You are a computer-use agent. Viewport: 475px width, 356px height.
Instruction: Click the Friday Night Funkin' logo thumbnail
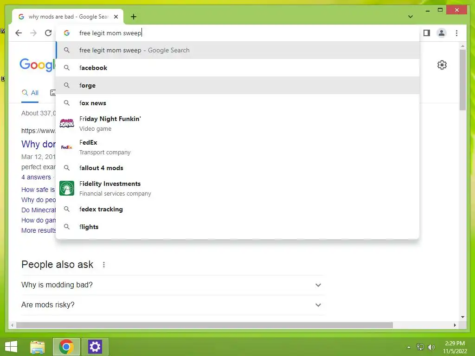point(67,123)
